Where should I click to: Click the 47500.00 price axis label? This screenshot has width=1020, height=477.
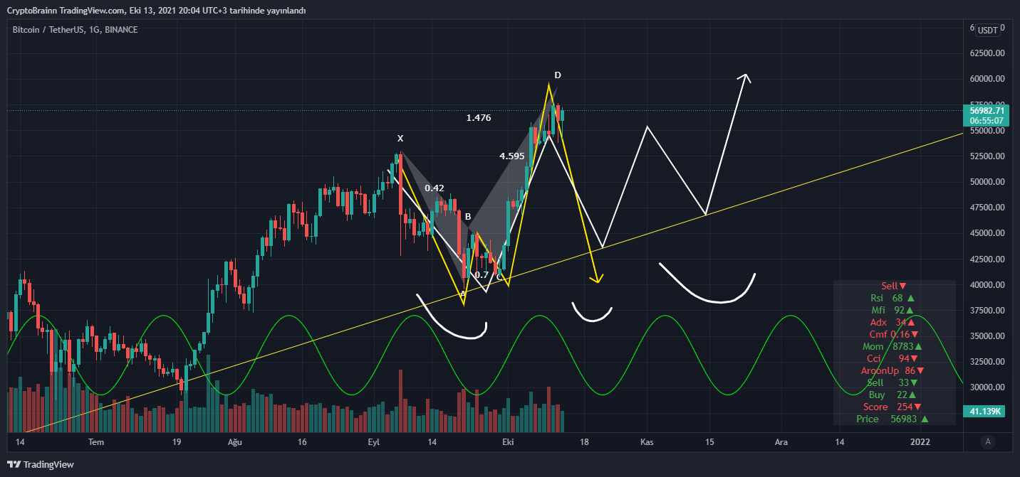tap(987, 208)
